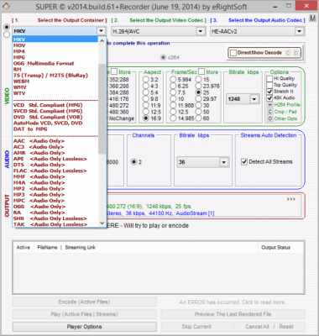Viewport: 319px width, 336px height.
Task: Open the H264 Profile H button
Action: tap(269, 105)
